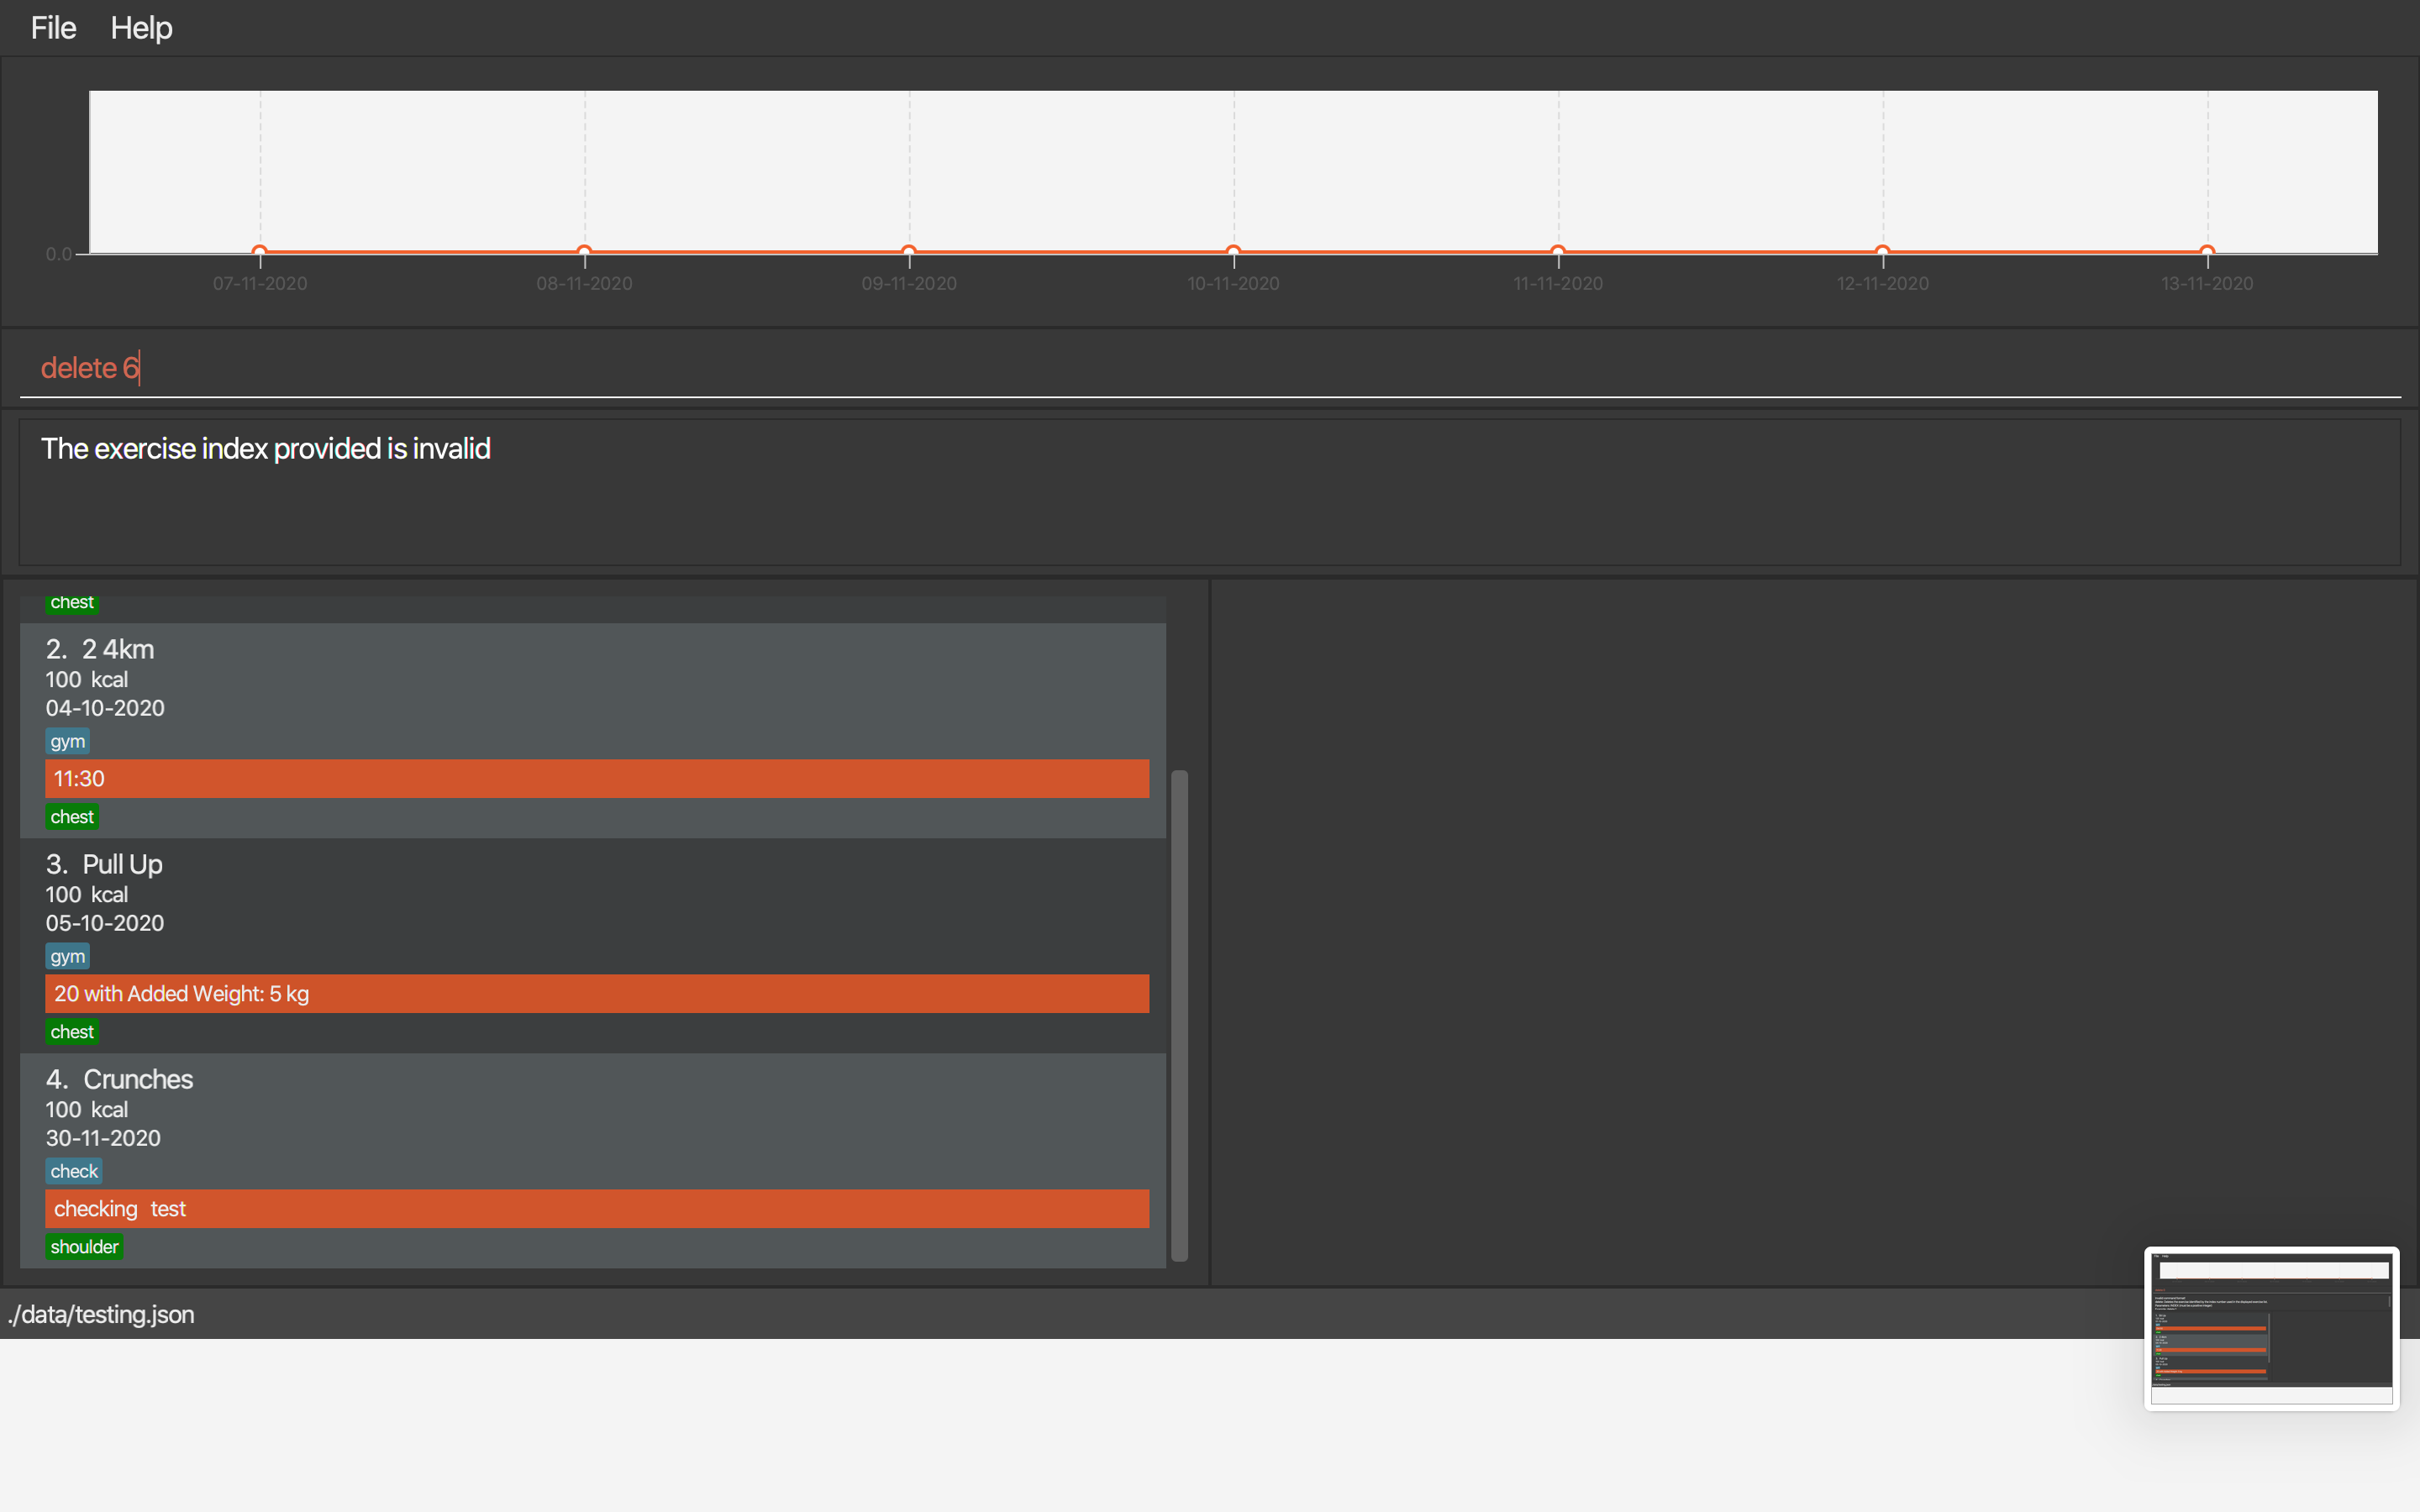The height and width of the screenshot is (1512, 2420).
Task: Open the File menu
Action: [x=53, y=28]
